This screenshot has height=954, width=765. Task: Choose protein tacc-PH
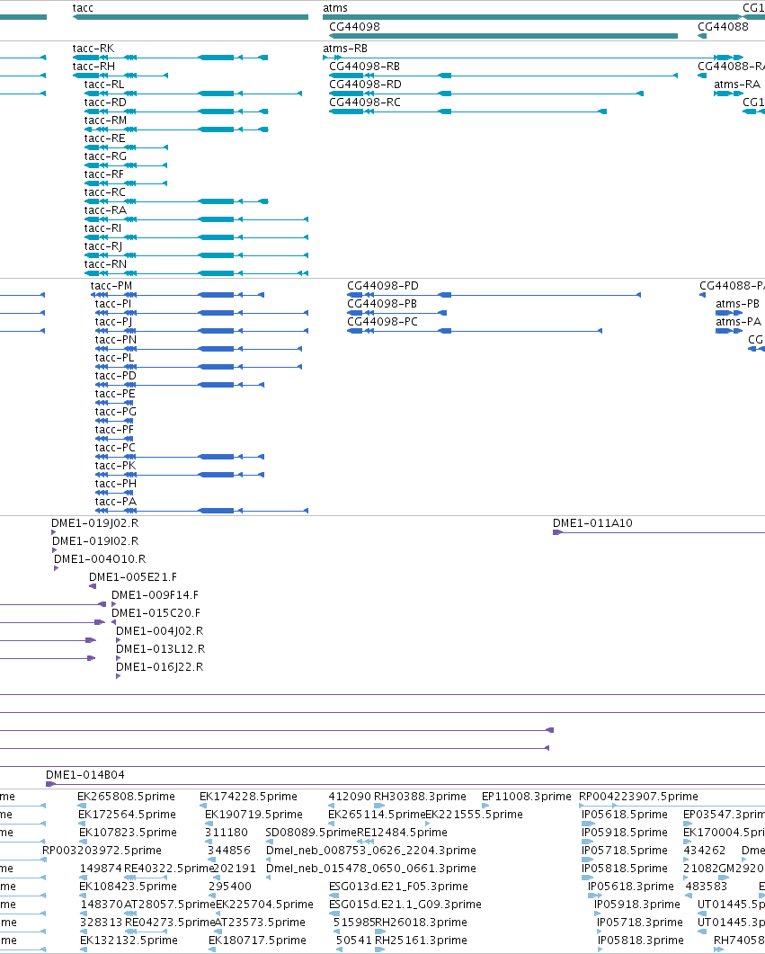click(114, 493)
